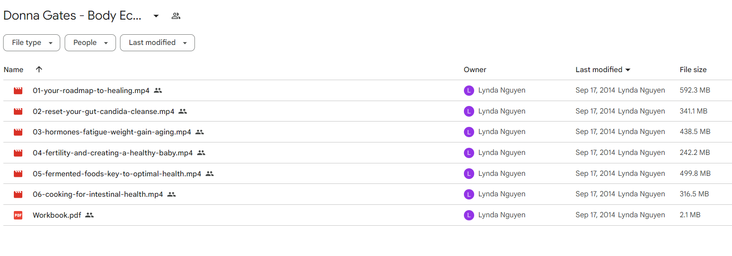Click the shared folder people icon beside title
The width and height of the screenshot is (732, 256).
[x=176, y=16]
